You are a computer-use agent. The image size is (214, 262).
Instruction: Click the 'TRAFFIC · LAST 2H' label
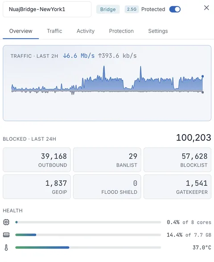tap(34, 56)
